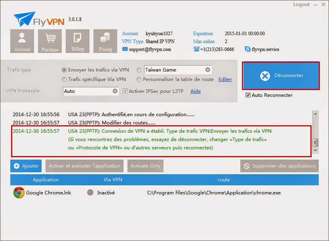The height and width of the screenshot is (241, 329).
Task: Click the Skype flyvpn.service icon
Action: point(247,49)
